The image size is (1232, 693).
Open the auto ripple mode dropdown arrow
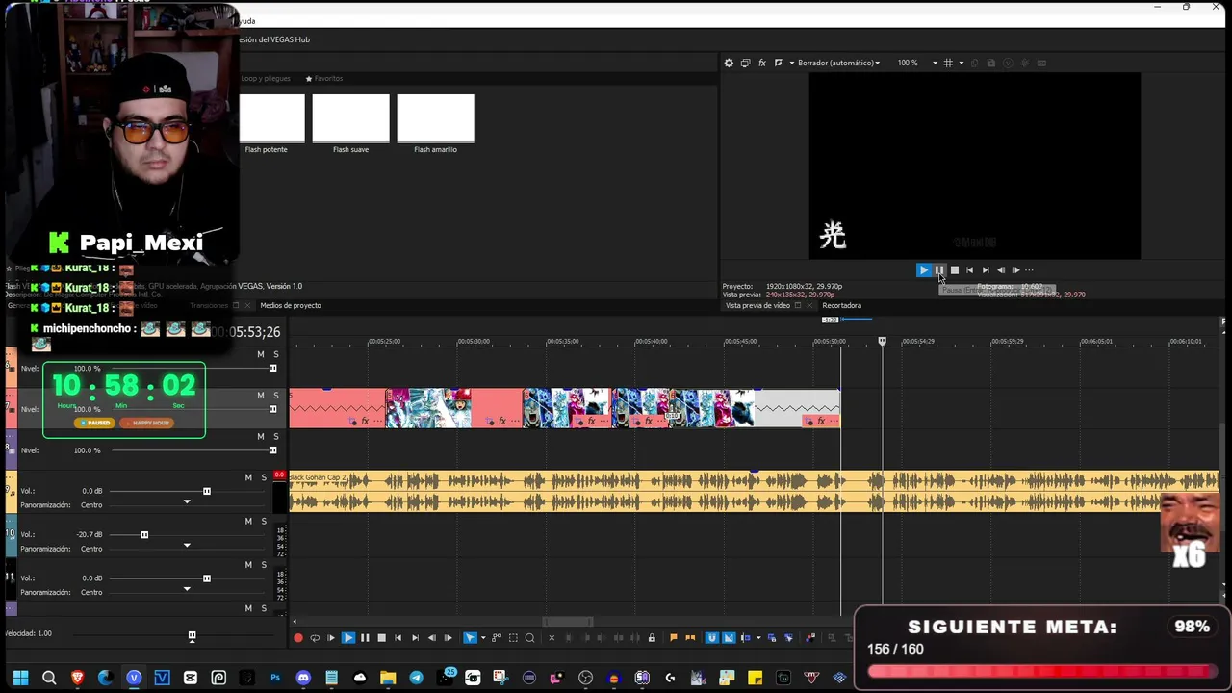tap(757, 638)
